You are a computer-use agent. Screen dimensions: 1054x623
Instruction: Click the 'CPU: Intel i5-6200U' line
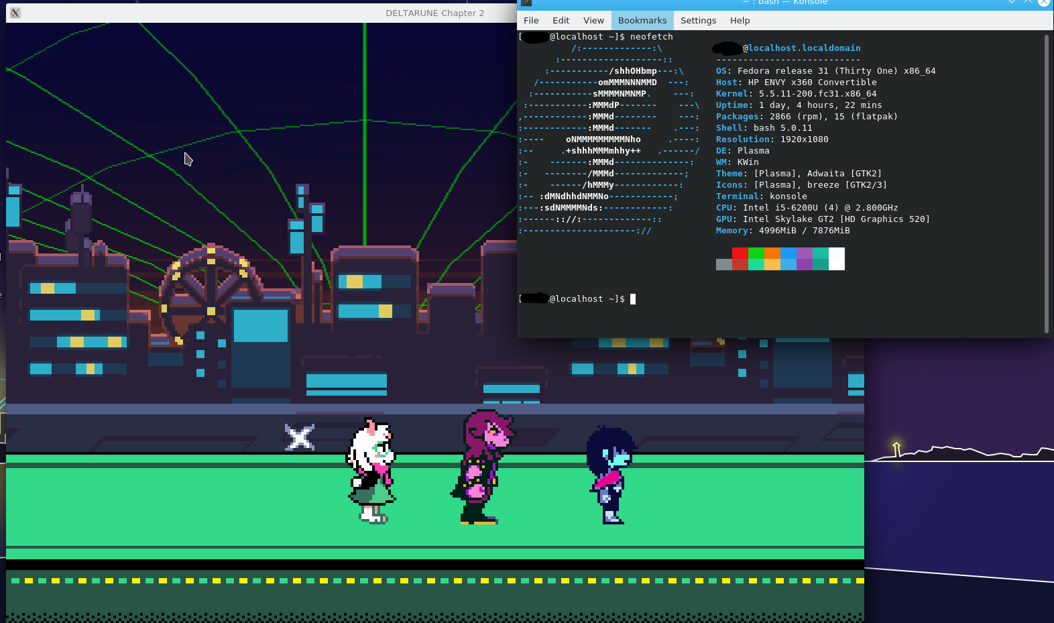point(807,208)
